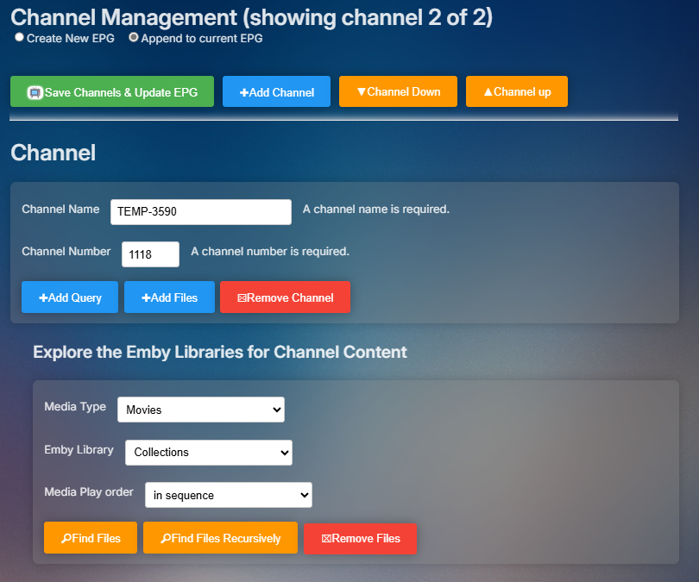The width and height of the screenshot is (699, 582).
Task: Click the Channel Name label
Action: point(60,210)
